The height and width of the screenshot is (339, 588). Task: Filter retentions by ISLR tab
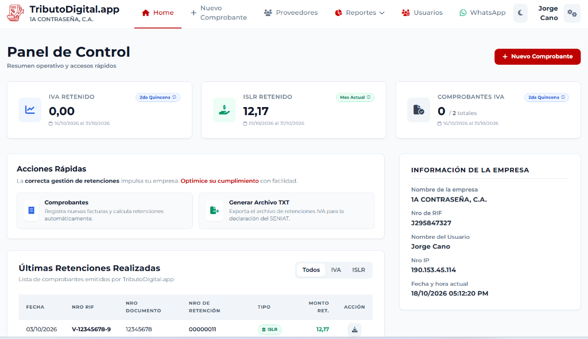coord(358,270)
